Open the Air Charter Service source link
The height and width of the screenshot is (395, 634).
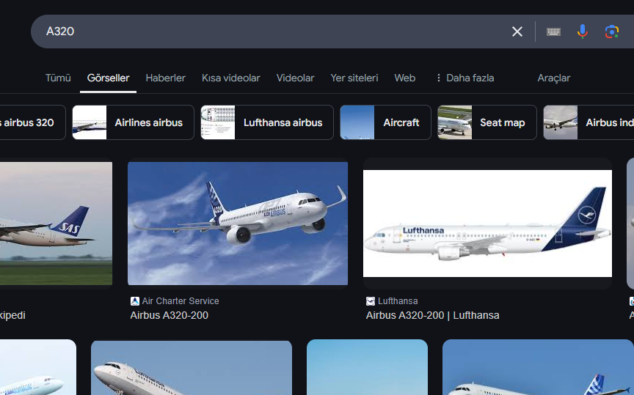pyautogui.click(x=181, y=301)
